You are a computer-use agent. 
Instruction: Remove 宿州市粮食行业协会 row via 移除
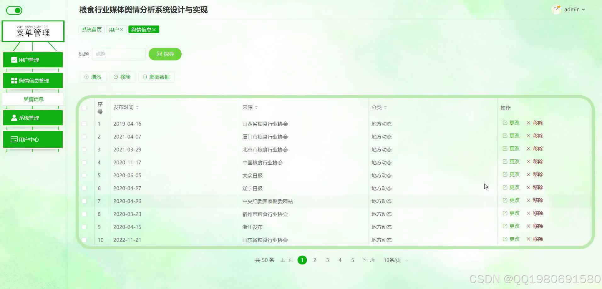point(535,213)
